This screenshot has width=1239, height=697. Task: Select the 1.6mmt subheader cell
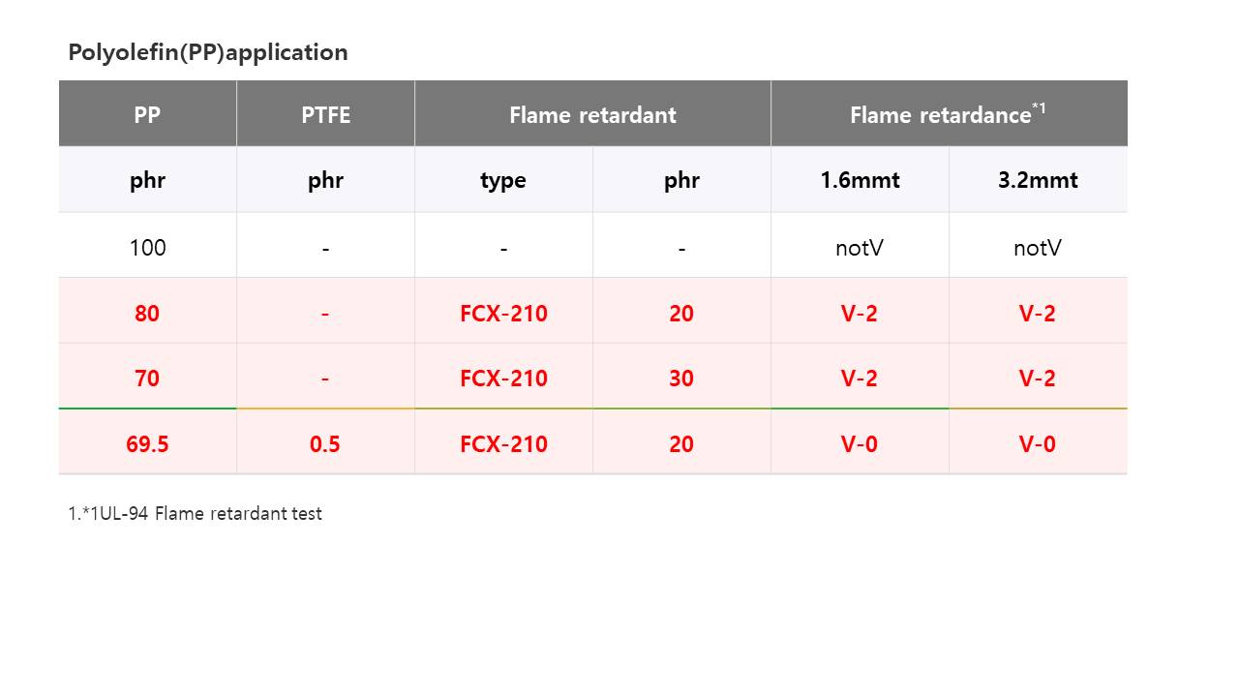(x=860, y=180)
